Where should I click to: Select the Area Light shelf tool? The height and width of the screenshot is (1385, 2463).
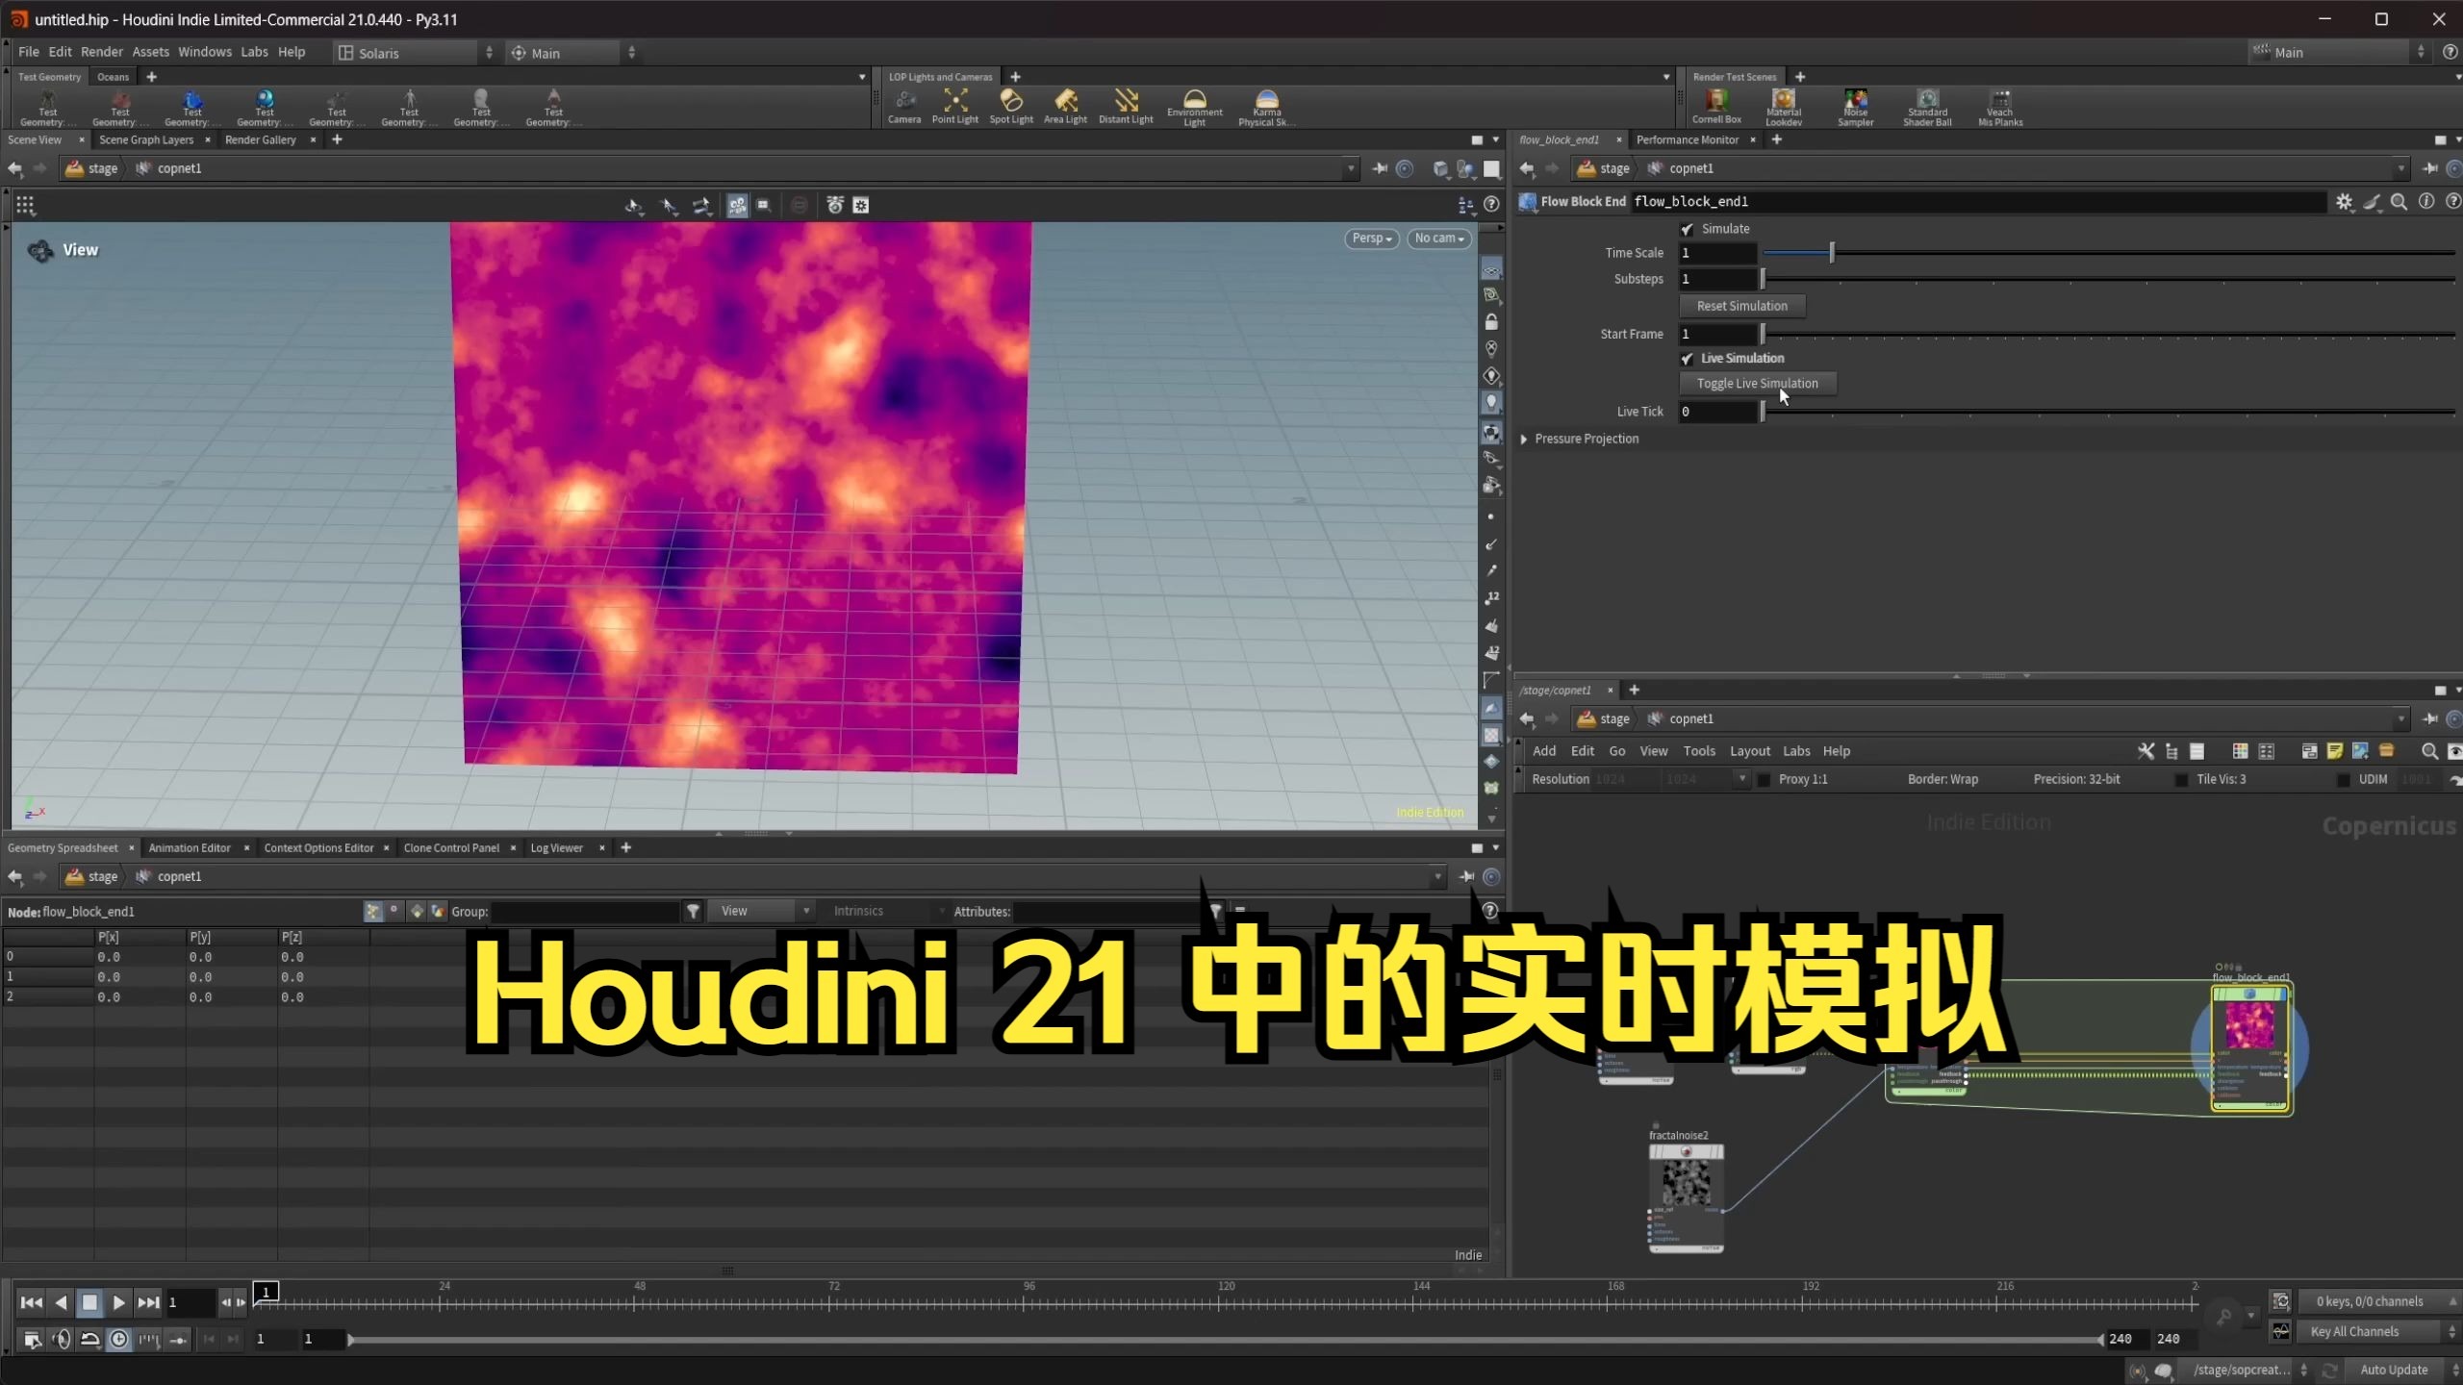1065,106
